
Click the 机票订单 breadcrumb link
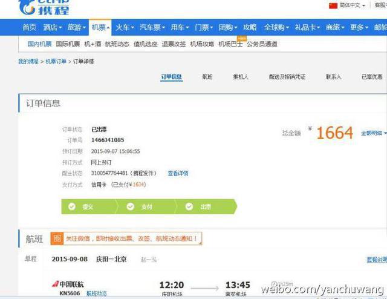(56, 61)
